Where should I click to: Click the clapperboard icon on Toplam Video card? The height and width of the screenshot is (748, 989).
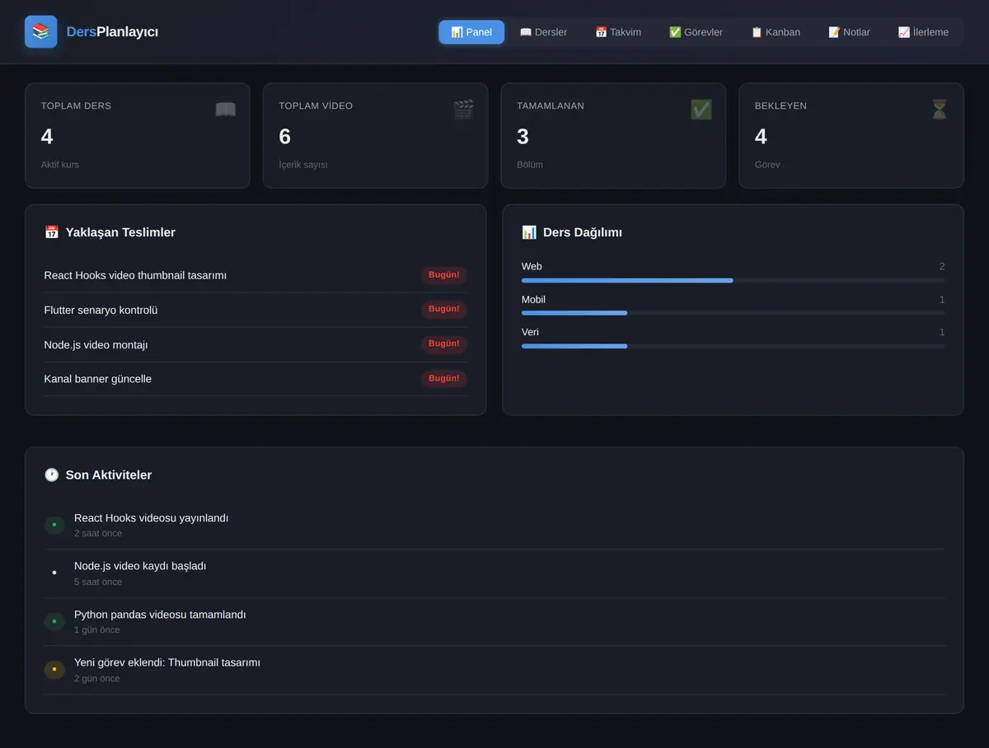(463, 110)
